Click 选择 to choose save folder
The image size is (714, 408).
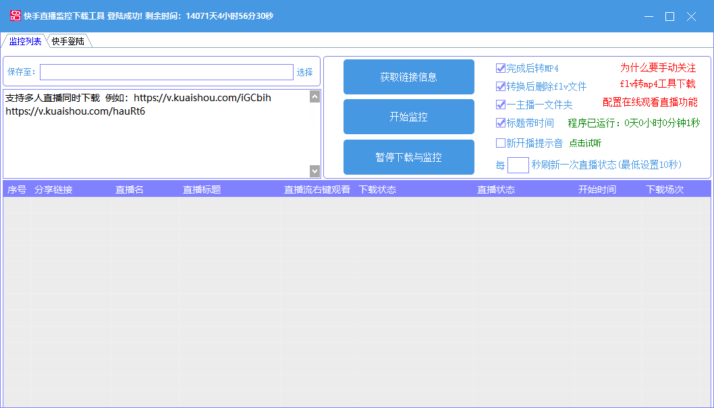[x=304, y=72]
